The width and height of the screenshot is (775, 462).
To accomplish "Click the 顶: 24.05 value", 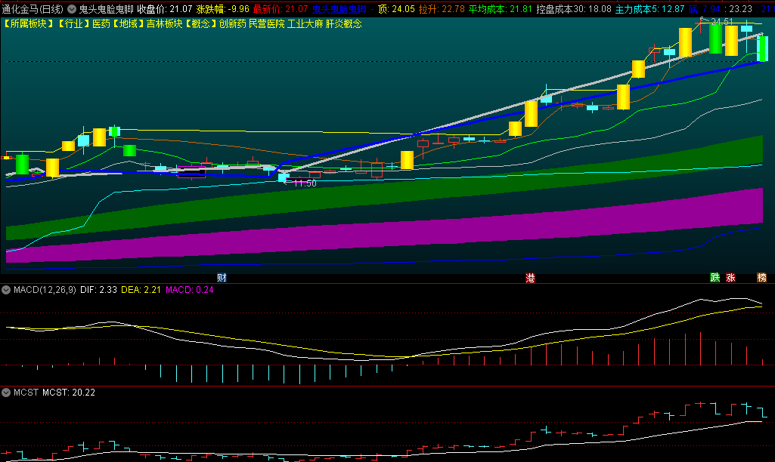I will [x=396, y=9].
